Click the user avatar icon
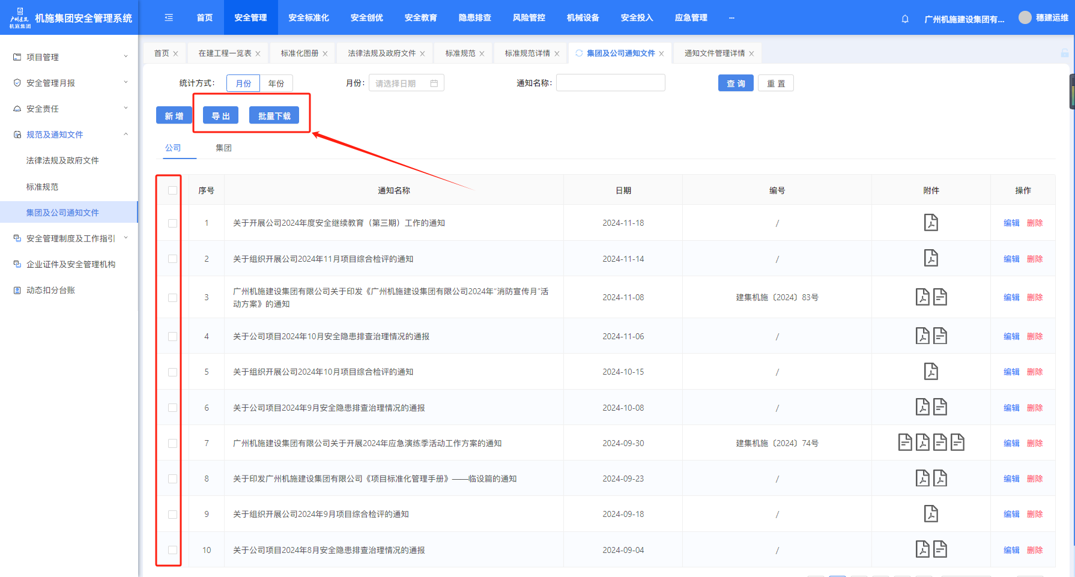Screen dimensions: 1075x577 (1025, 18)
